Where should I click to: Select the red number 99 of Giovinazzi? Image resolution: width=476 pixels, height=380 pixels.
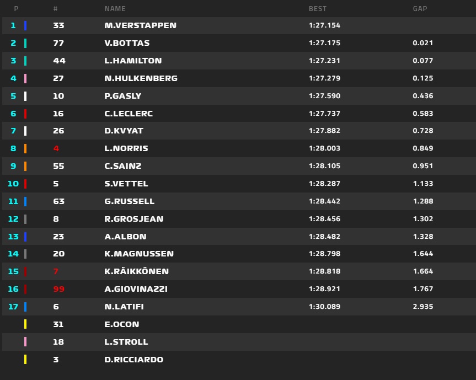58,289
